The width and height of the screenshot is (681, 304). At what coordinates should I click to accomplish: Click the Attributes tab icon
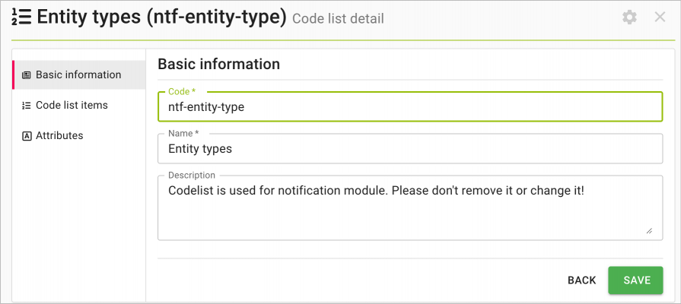[27, 136]
